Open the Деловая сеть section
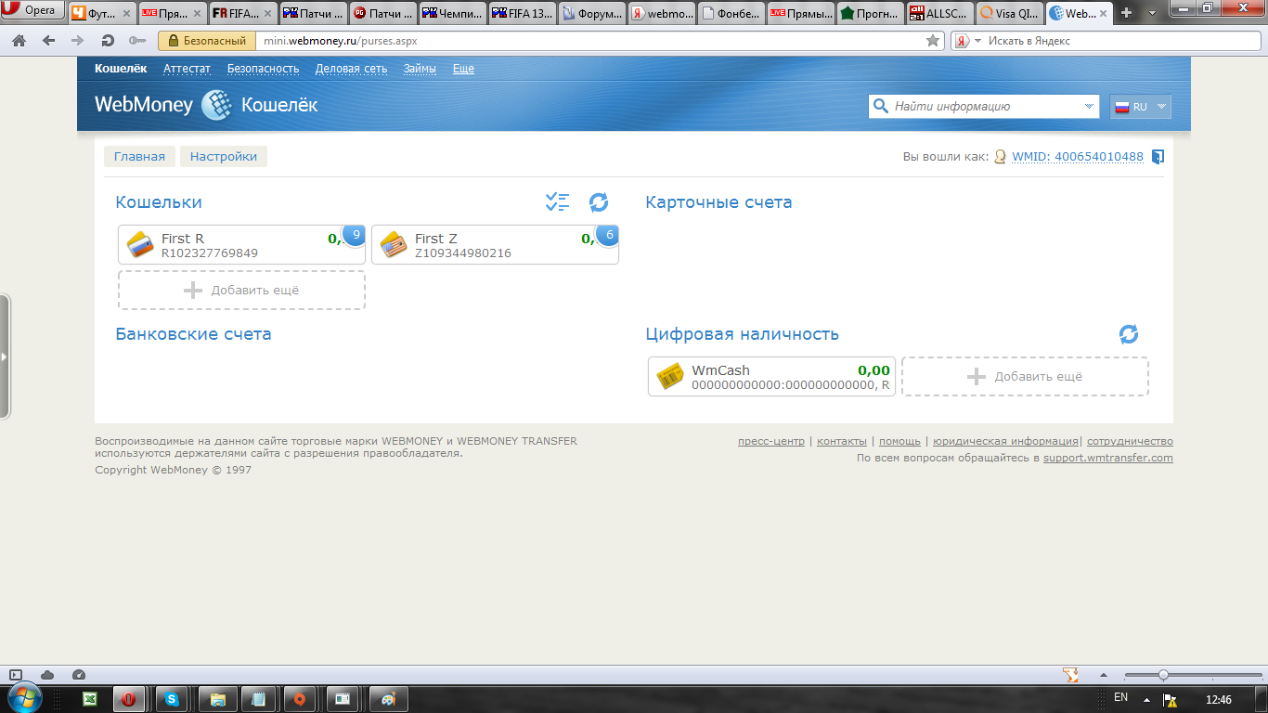Viewport: 1268px width, 713px height. click(351, 69)
